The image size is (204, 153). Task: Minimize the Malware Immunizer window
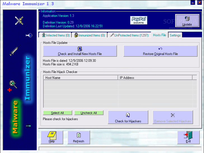pyautogui.click(x=193, y=3)
